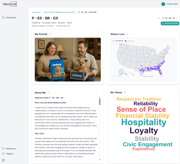This screenshot has height=164, width=180.
Task: Click the gray 'Stability' word in the cloud
Action: point(147,139)
